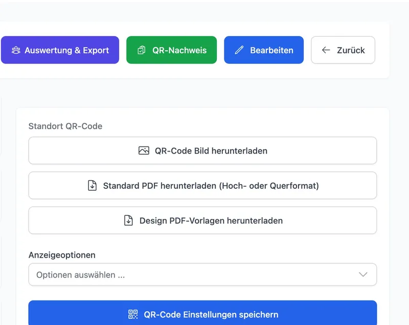This screenshot has height=325, width=409.
Task: Click the Standort QR-Code heading
Action: pyautogui.click(x=65, y=126)
